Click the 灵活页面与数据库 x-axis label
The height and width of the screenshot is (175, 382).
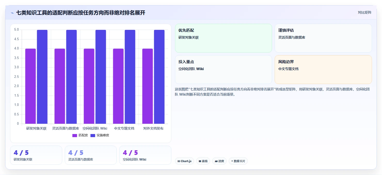(x=66, y=128)
